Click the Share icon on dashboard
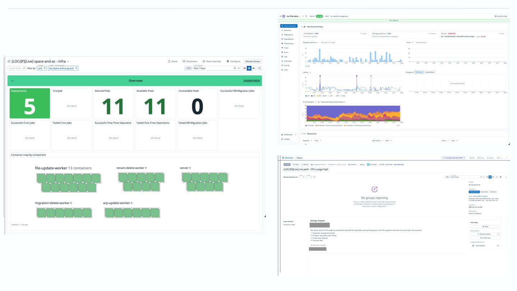The image size is (517, 291). pyautogui.click(x=173, y=61)
